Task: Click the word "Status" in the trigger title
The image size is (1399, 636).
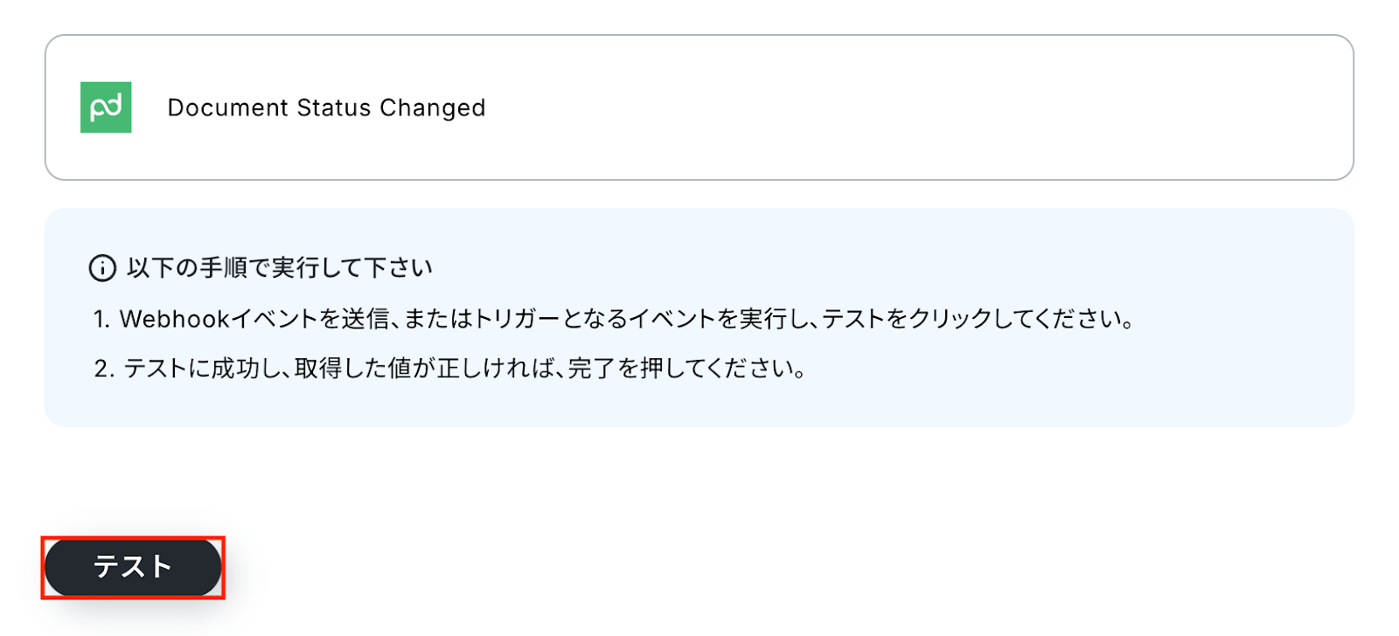Action: pyautogui.click(x=334, y=107)
